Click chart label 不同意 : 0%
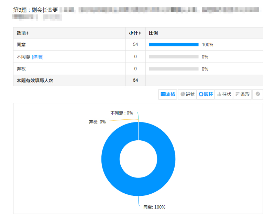275x215 pixels. point(122,113)
